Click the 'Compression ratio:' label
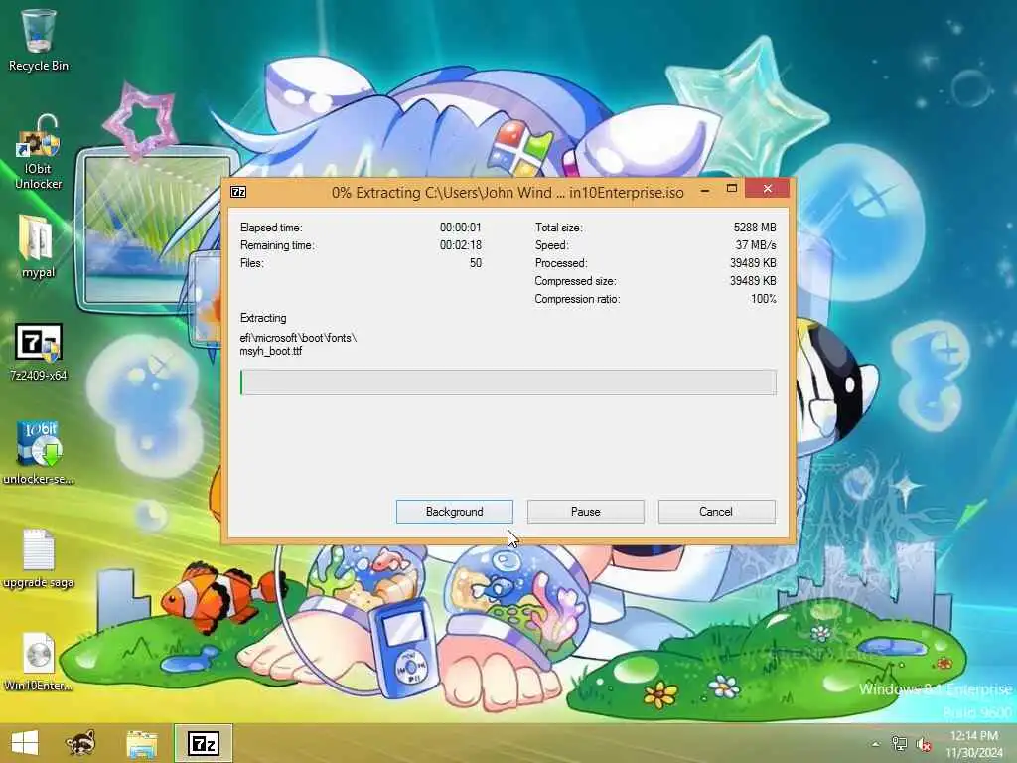The image size is (1017, 763). coord(577,299)
